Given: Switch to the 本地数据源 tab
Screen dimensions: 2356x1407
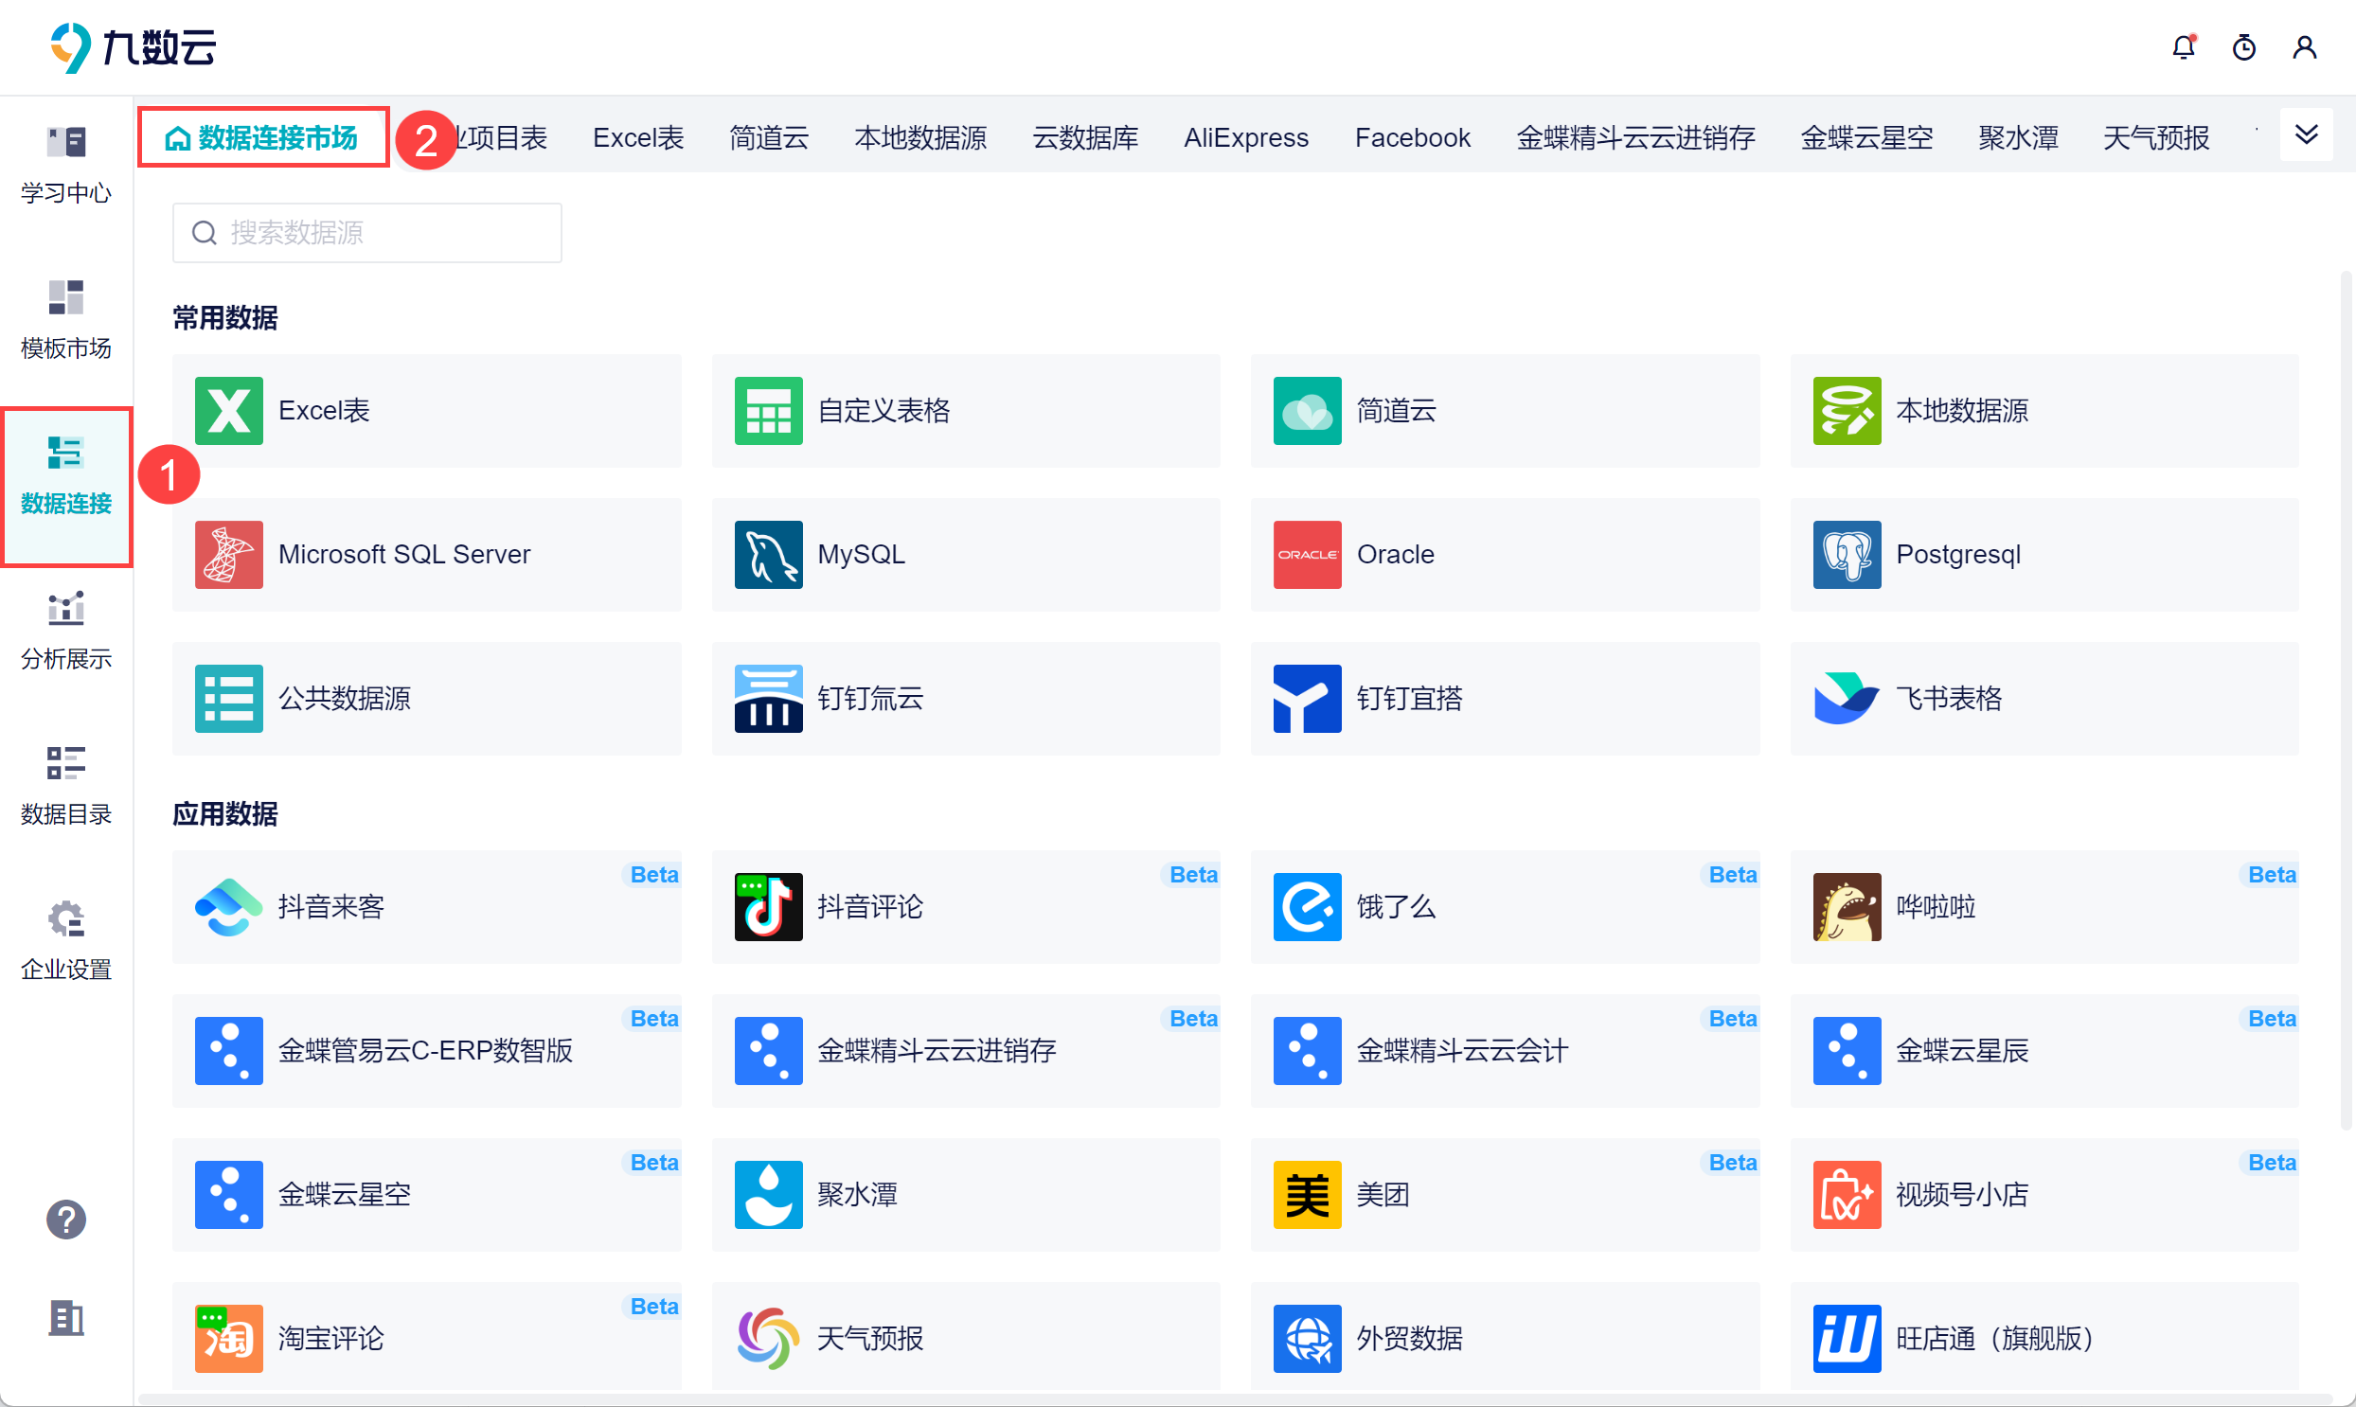Looking at the screenshot, I should (920, 138).
